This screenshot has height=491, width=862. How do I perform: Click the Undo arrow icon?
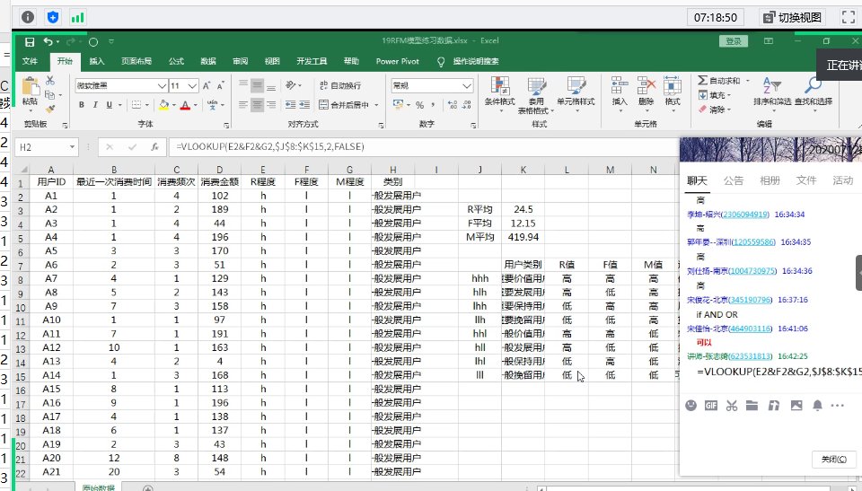click(x=48, y=42)
